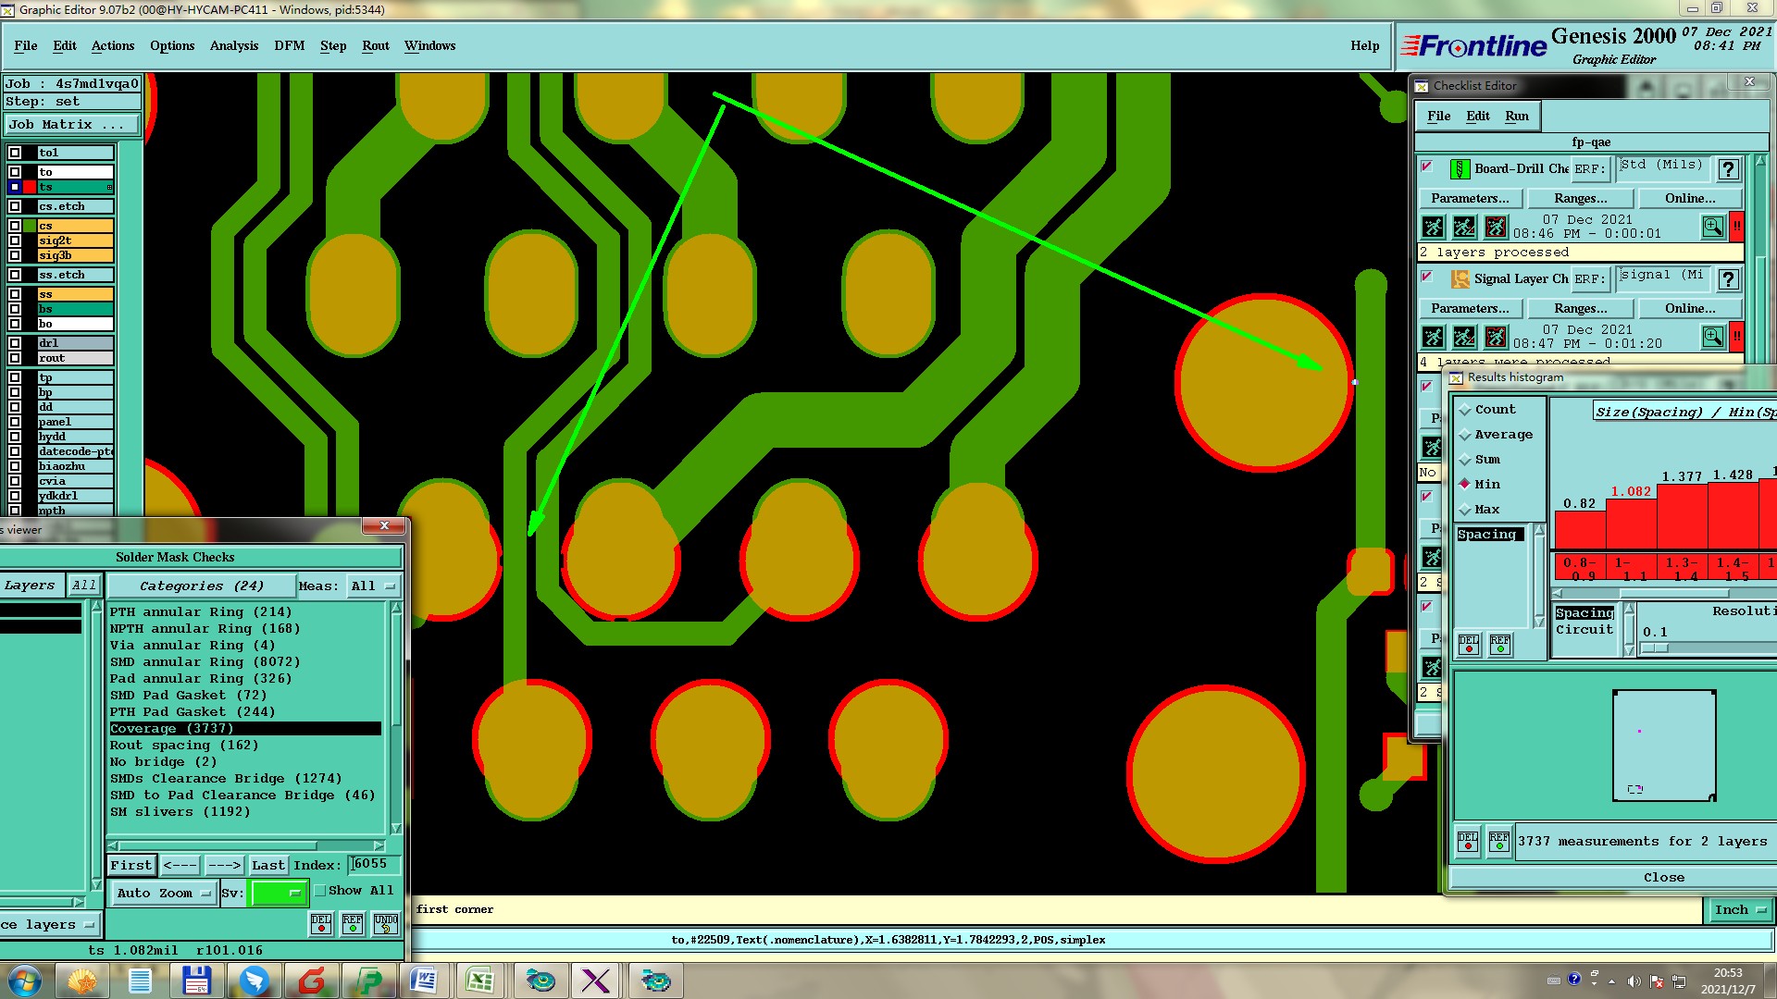Open Excel from the Windows taskbar
Viewport: 1777px width, 999px height.
(479, 980)
